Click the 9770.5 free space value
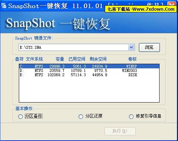 [x=101, y=70]
